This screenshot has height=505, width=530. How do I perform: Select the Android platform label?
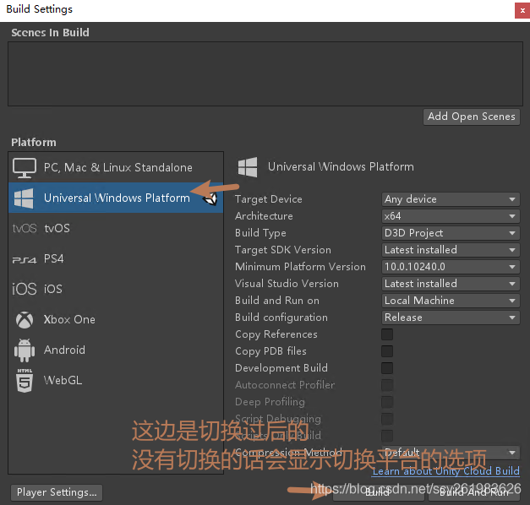tap(64, 350)
